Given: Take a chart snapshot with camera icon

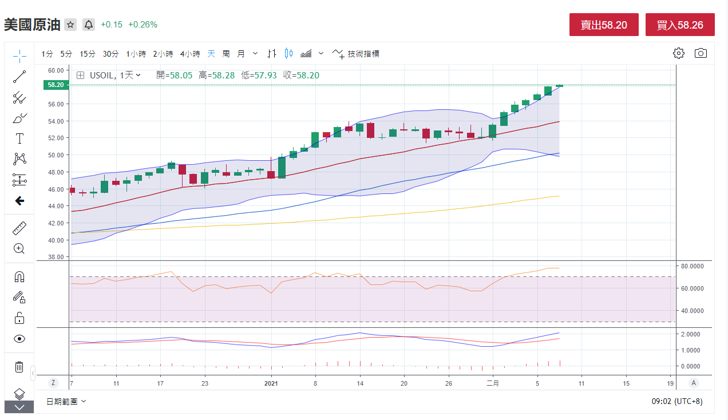Looking at the screenshot, I should 701,53.
